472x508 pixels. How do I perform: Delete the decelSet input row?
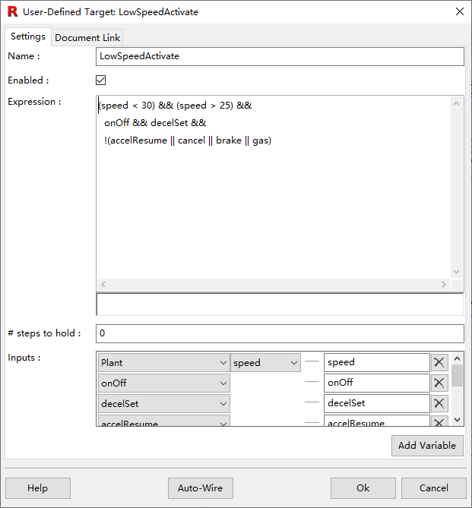tap(439, 404)
